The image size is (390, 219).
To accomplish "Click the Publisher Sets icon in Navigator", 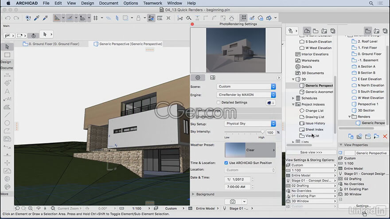I will click(333, 31).
